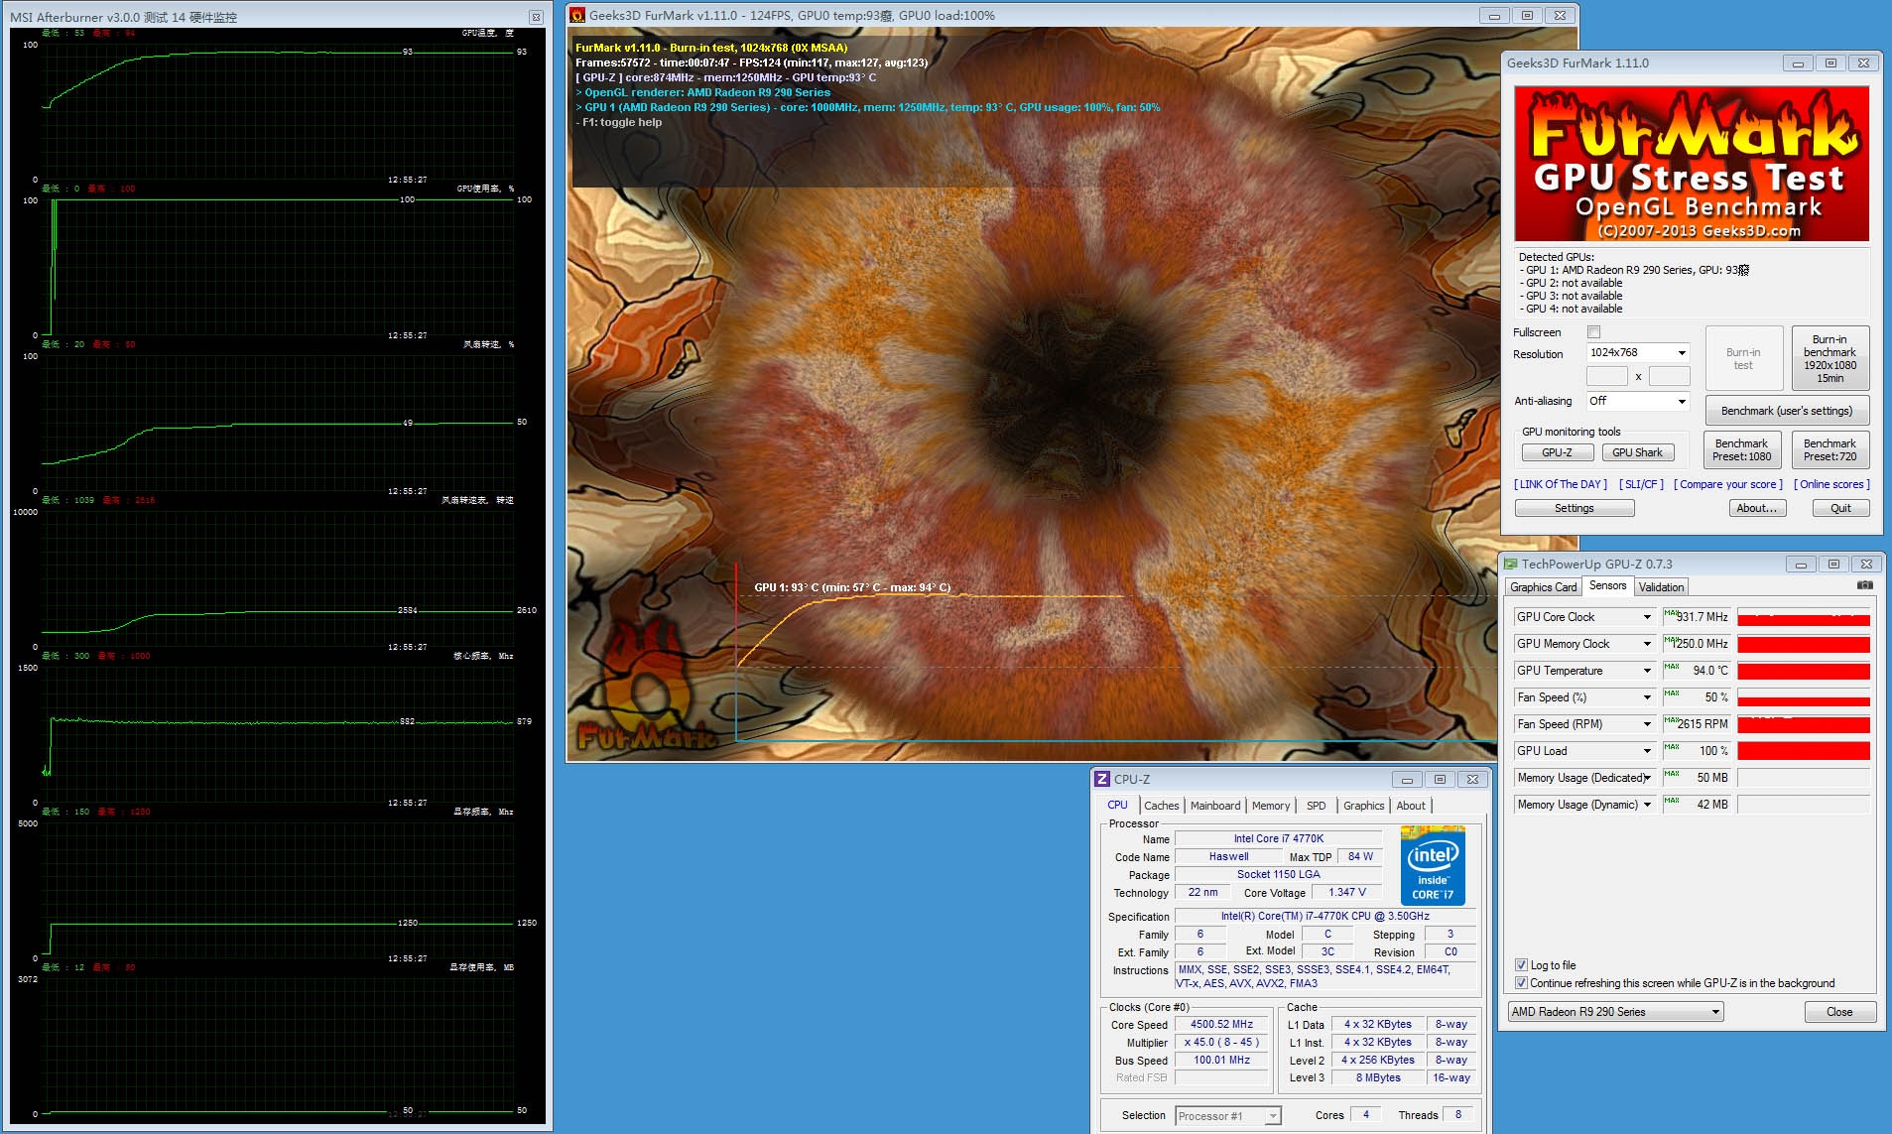Viewport: 1892px width, 1134px height.
Task: Minimize the CPU-Z window
Action: click(1407, 780)
